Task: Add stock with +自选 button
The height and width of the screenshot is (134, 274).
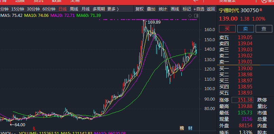Action: tap(199, 9)
